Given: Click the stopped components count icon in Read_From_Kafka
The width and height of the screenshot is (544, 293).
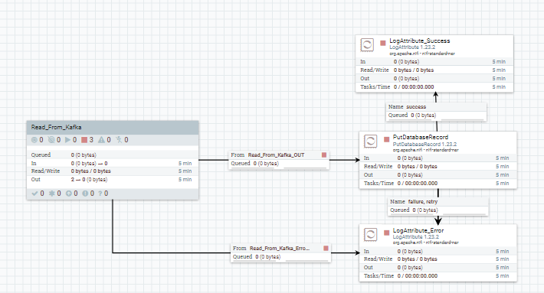Looking at the screenshot, I should 84,140.
